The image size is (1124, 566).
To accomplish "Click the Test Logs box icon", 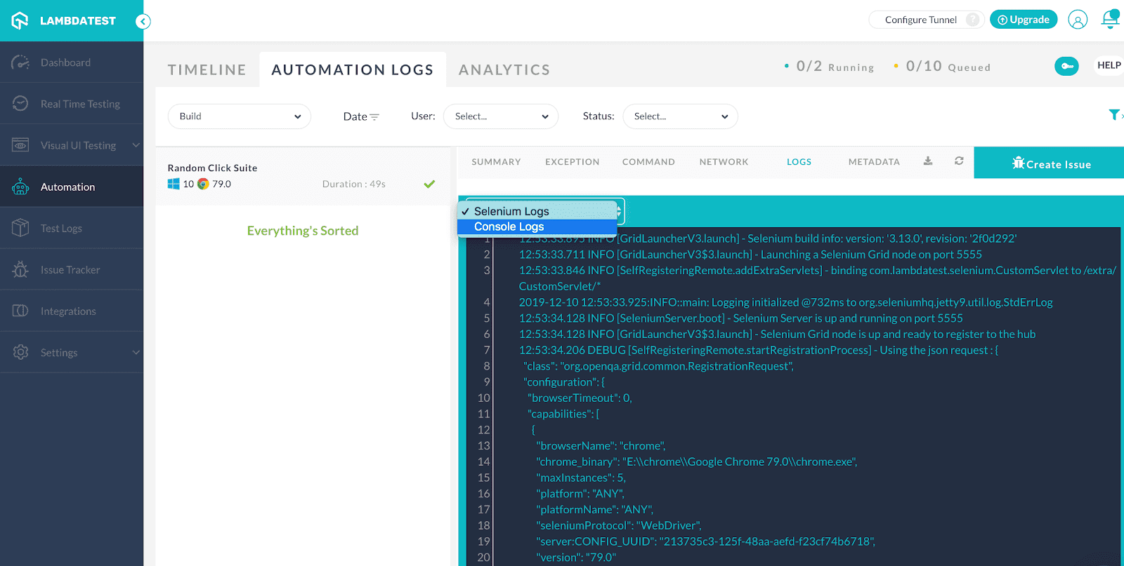I will [x=20, y=228].
